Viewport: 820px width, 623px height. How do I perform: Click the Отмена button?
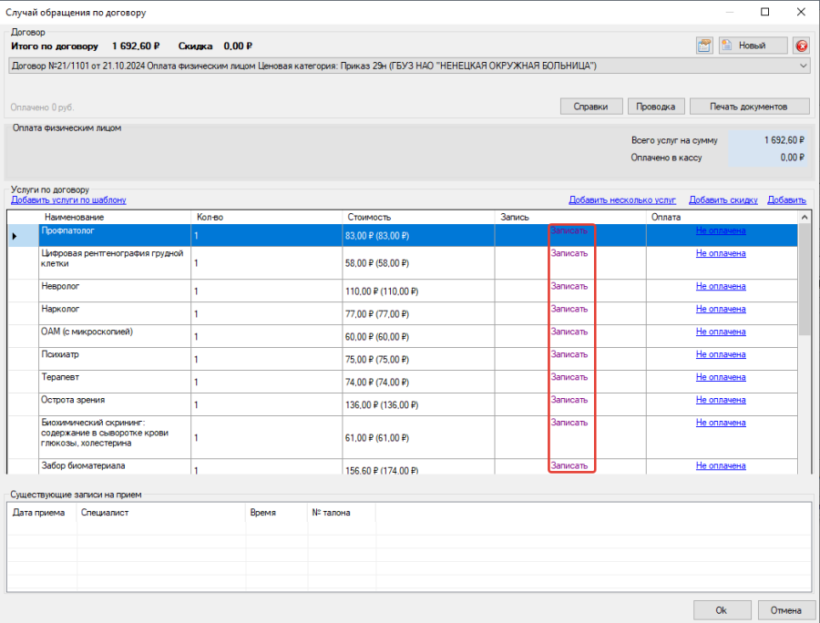pyautogui.click(x=786, y=610)
